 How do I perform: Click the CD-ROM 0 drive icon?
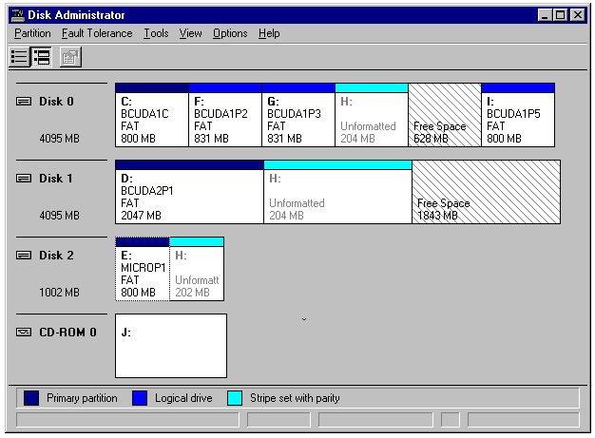25,333
